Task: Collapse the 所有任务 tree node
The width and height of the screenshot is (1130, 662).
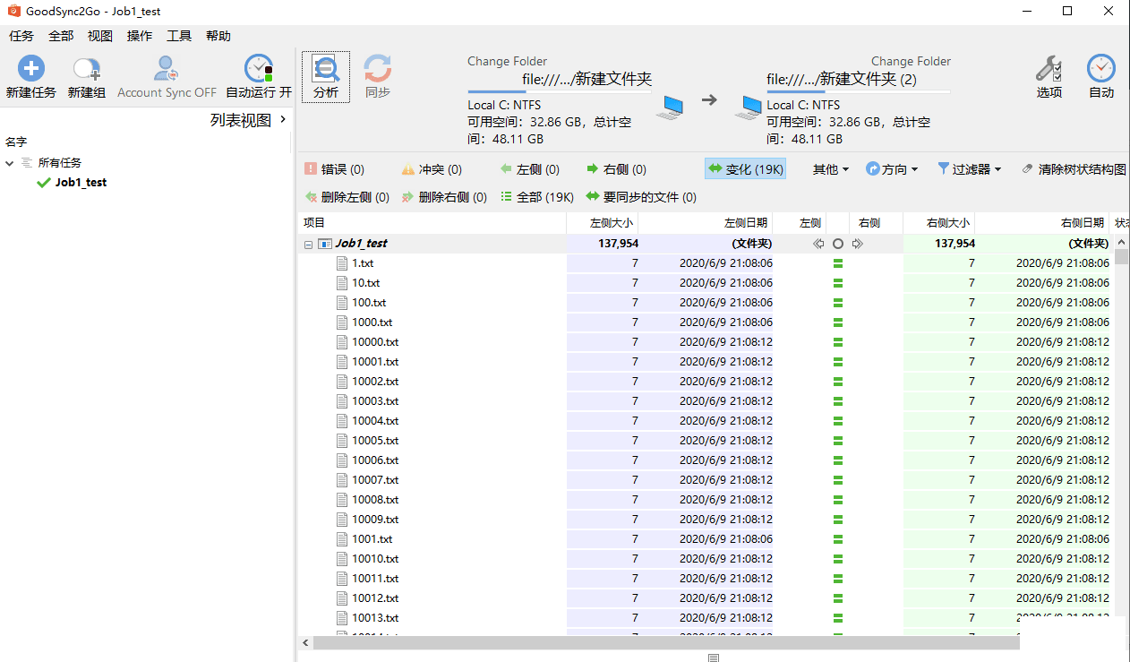Action: [x=9, y=163]
